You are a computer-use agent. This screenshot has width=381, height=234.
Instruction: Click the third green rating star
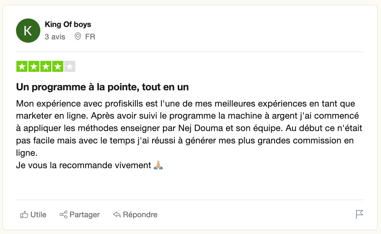coord(46,67)
